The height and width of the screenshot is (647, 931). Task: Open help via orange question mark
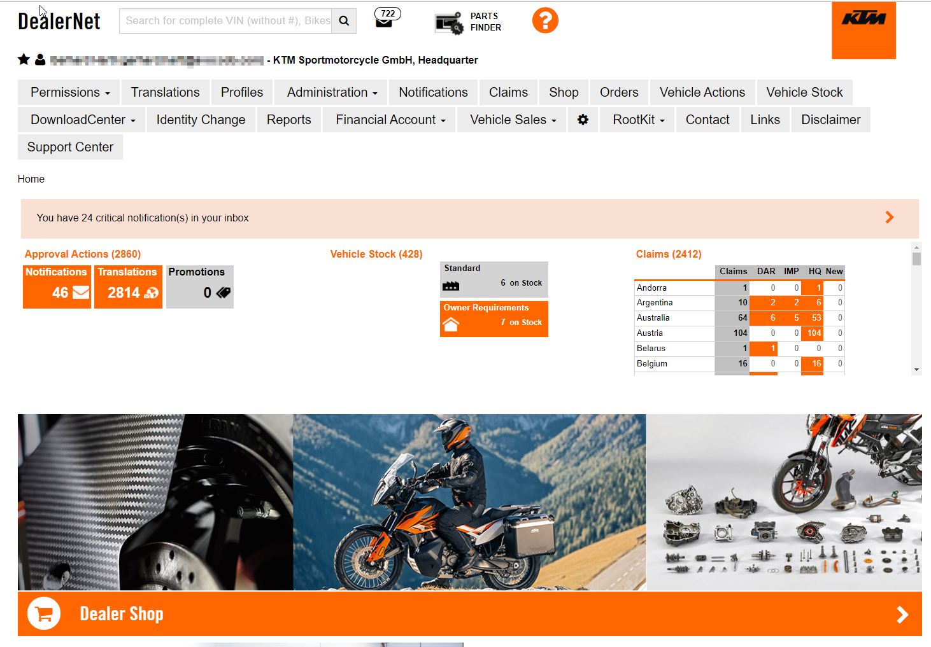click(x=545, y=20)
